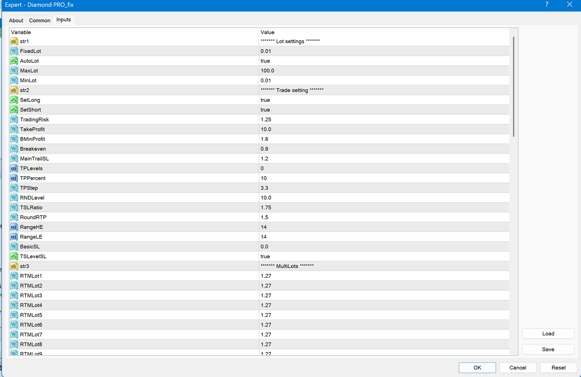Select the RangeHE value 14
The width and height of the screenshot is (581, 377).
pos(263,227)
